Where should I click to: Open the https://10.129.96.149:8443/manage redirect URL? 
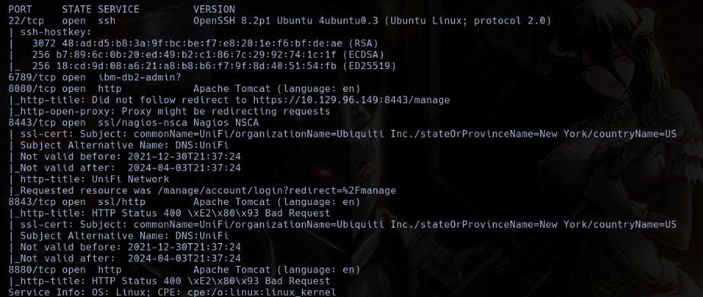(351, 100)
